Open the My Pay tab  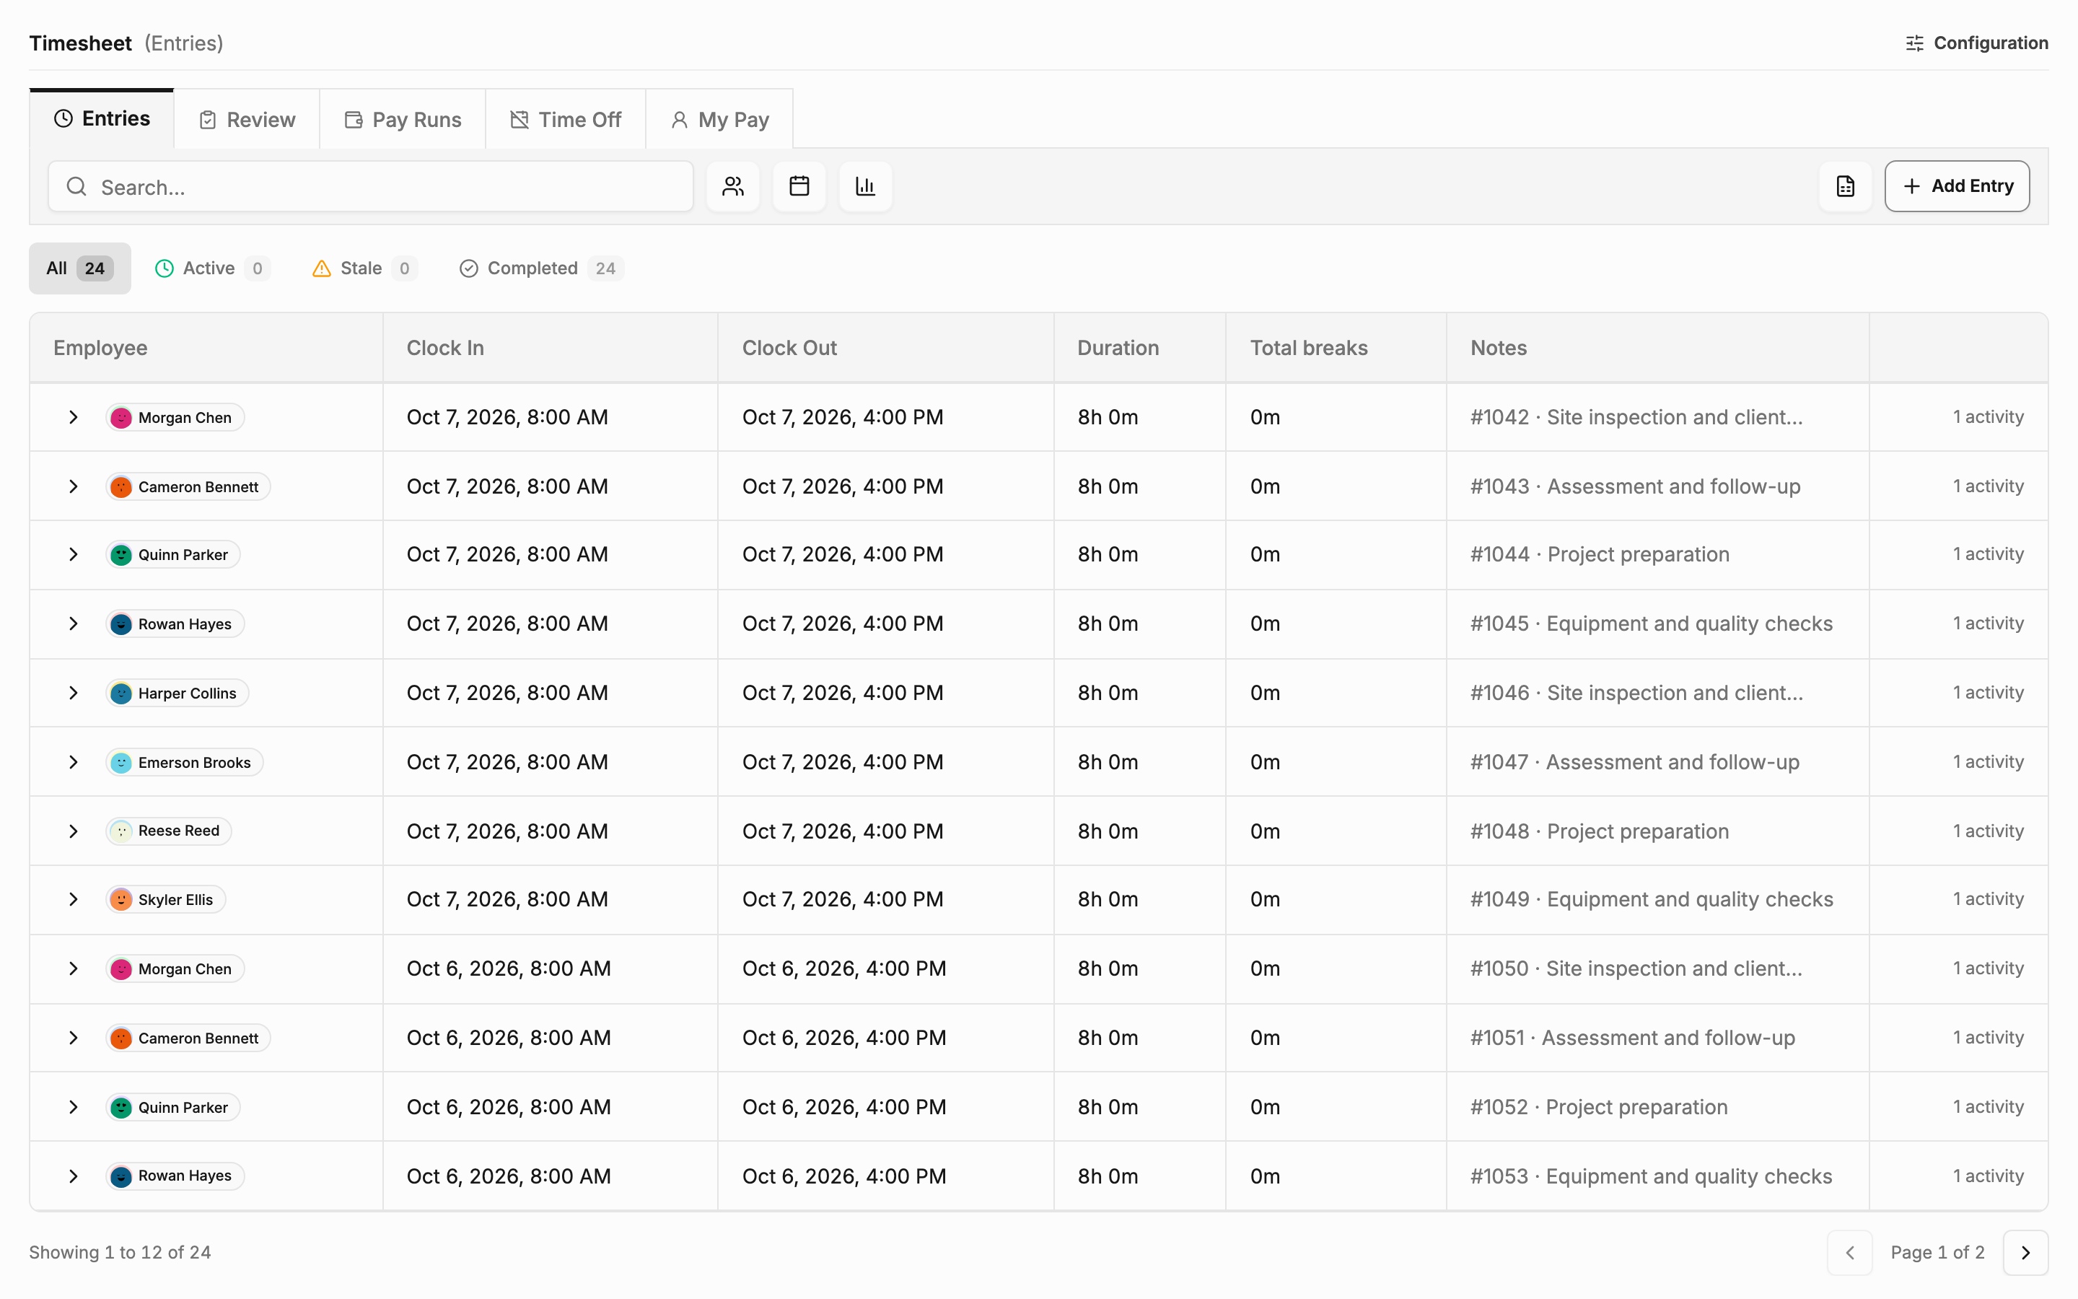coord(719,119)
